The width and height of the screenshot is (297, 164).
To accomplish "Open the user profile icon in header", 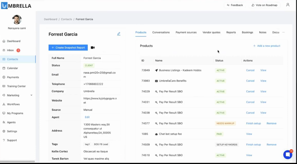I will point(288,5).
